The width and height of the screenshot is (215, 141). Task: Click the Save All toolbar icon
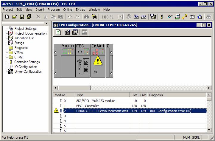(29, 17)
